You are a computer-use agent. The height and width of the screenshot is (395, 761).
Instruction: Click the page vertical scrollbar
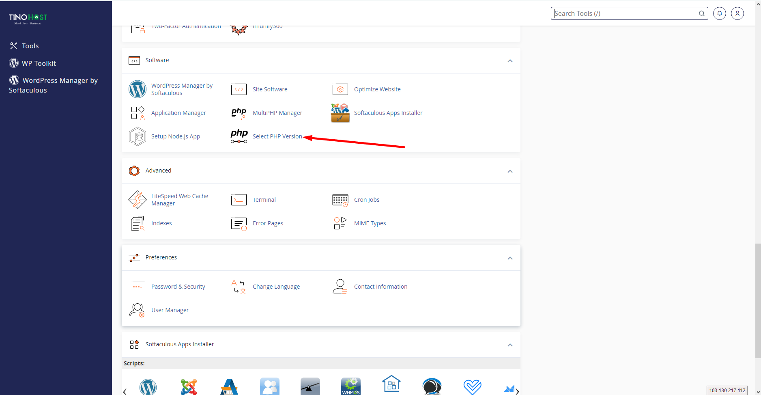(x=758, y=300)
